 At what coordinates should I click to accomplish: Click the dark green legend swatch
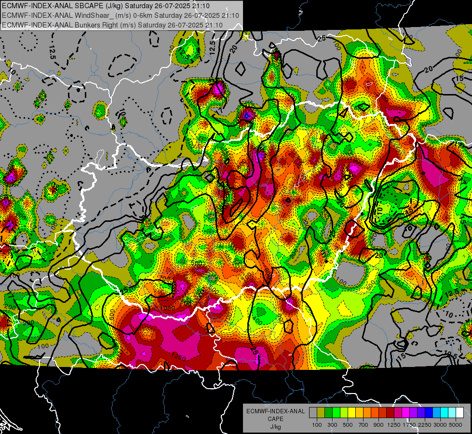point(328,413)
